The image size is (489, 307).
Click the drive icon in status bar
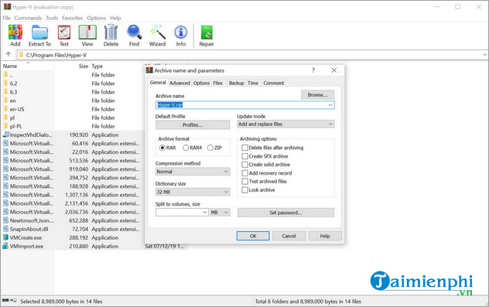5,301
